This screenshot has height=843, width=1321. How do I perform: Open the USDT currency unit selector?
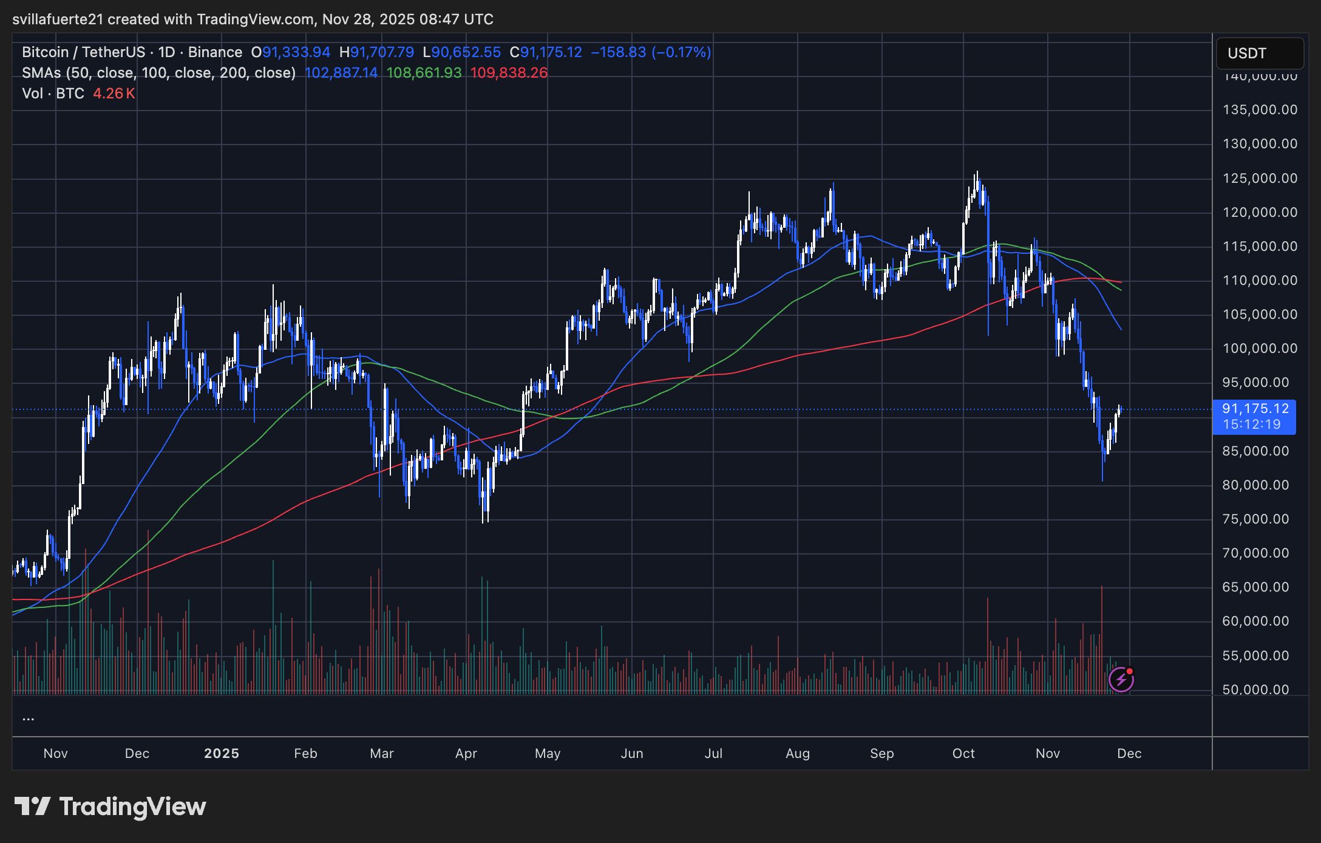click(x=1259, y=53)
